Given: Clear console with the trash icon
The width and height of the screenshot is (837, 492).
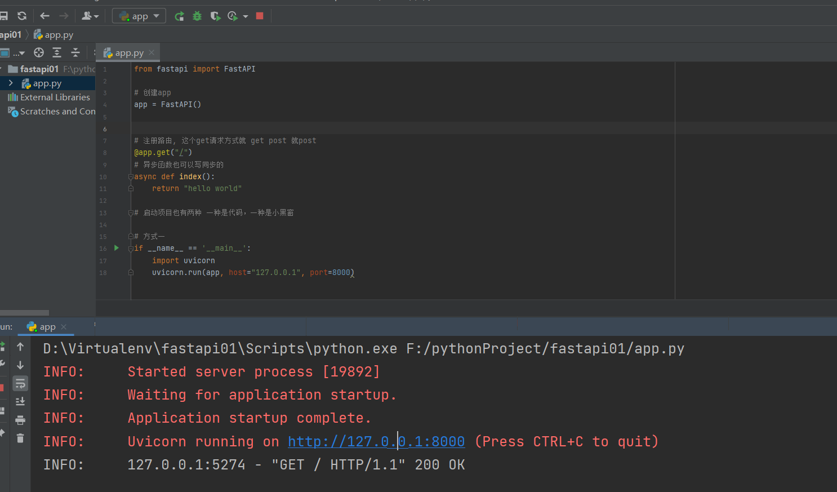Looking at the screenshot, I should [x=20, y=438].
